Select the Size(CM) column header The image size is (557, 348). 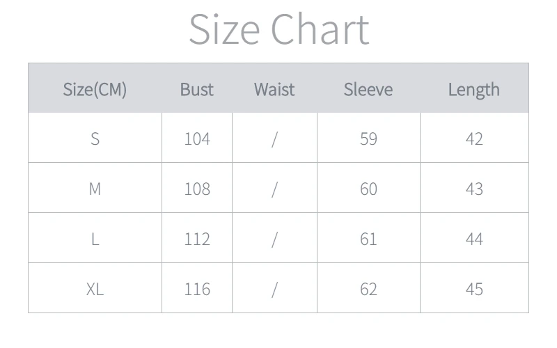coord(95,89)
